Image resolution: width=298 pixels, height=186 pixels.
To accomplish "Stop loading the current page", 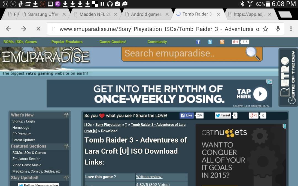I will (x=38, y=29).
